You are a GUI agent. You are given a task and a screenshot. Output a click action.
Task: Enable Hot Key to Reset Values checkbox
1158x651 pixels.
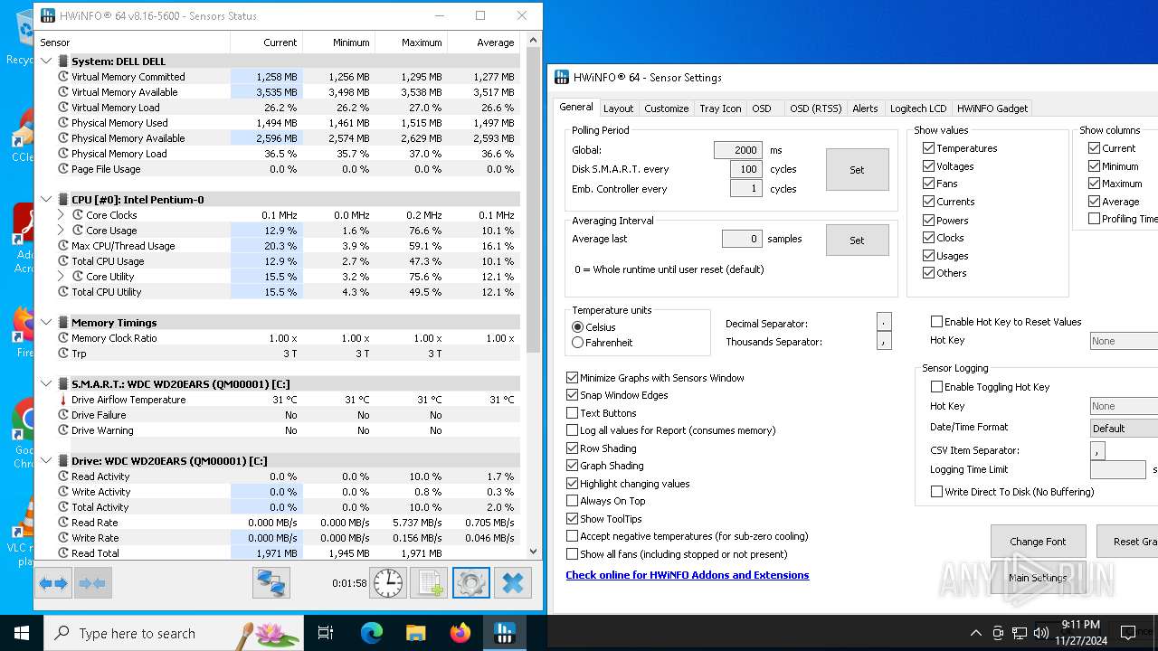(936, 322)
